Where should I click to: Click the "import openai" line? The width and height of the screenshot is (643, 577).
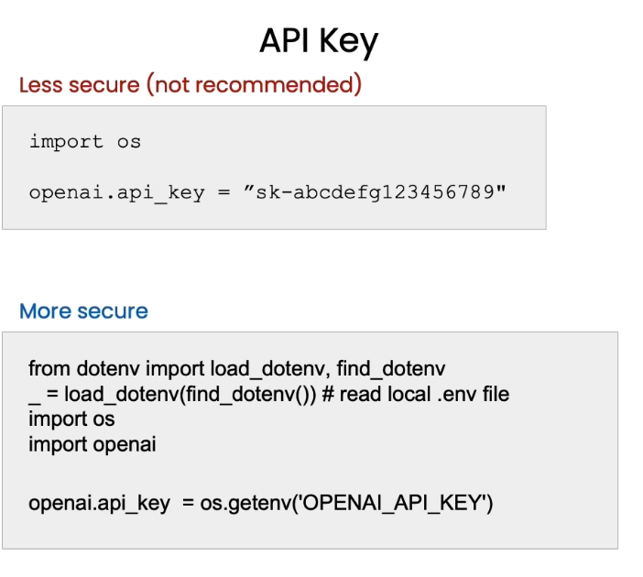click(x=93, y=444)
